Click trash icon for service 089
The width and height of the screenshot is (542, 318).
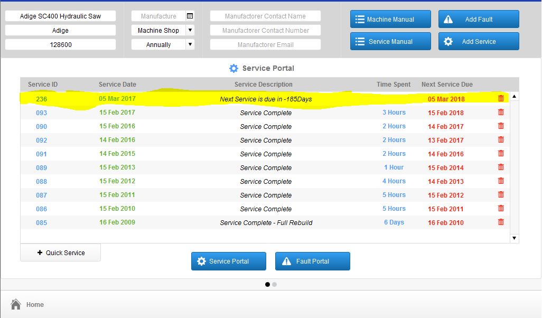point(500,167)
